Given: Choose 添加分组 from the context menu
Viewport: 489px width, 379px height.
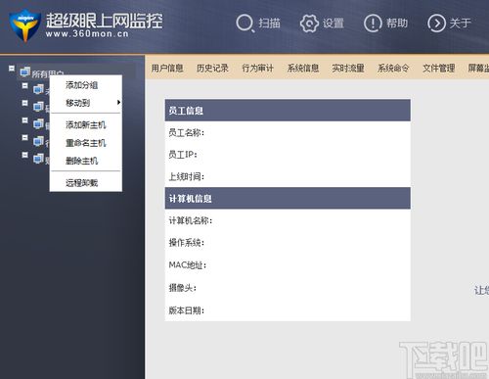Looking at the screenshot, I should click(x=81, y=85).
